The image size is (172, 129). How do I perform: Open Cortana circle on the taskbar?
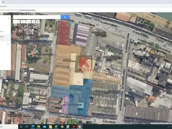pyautogui.click(x=21, y=127)
